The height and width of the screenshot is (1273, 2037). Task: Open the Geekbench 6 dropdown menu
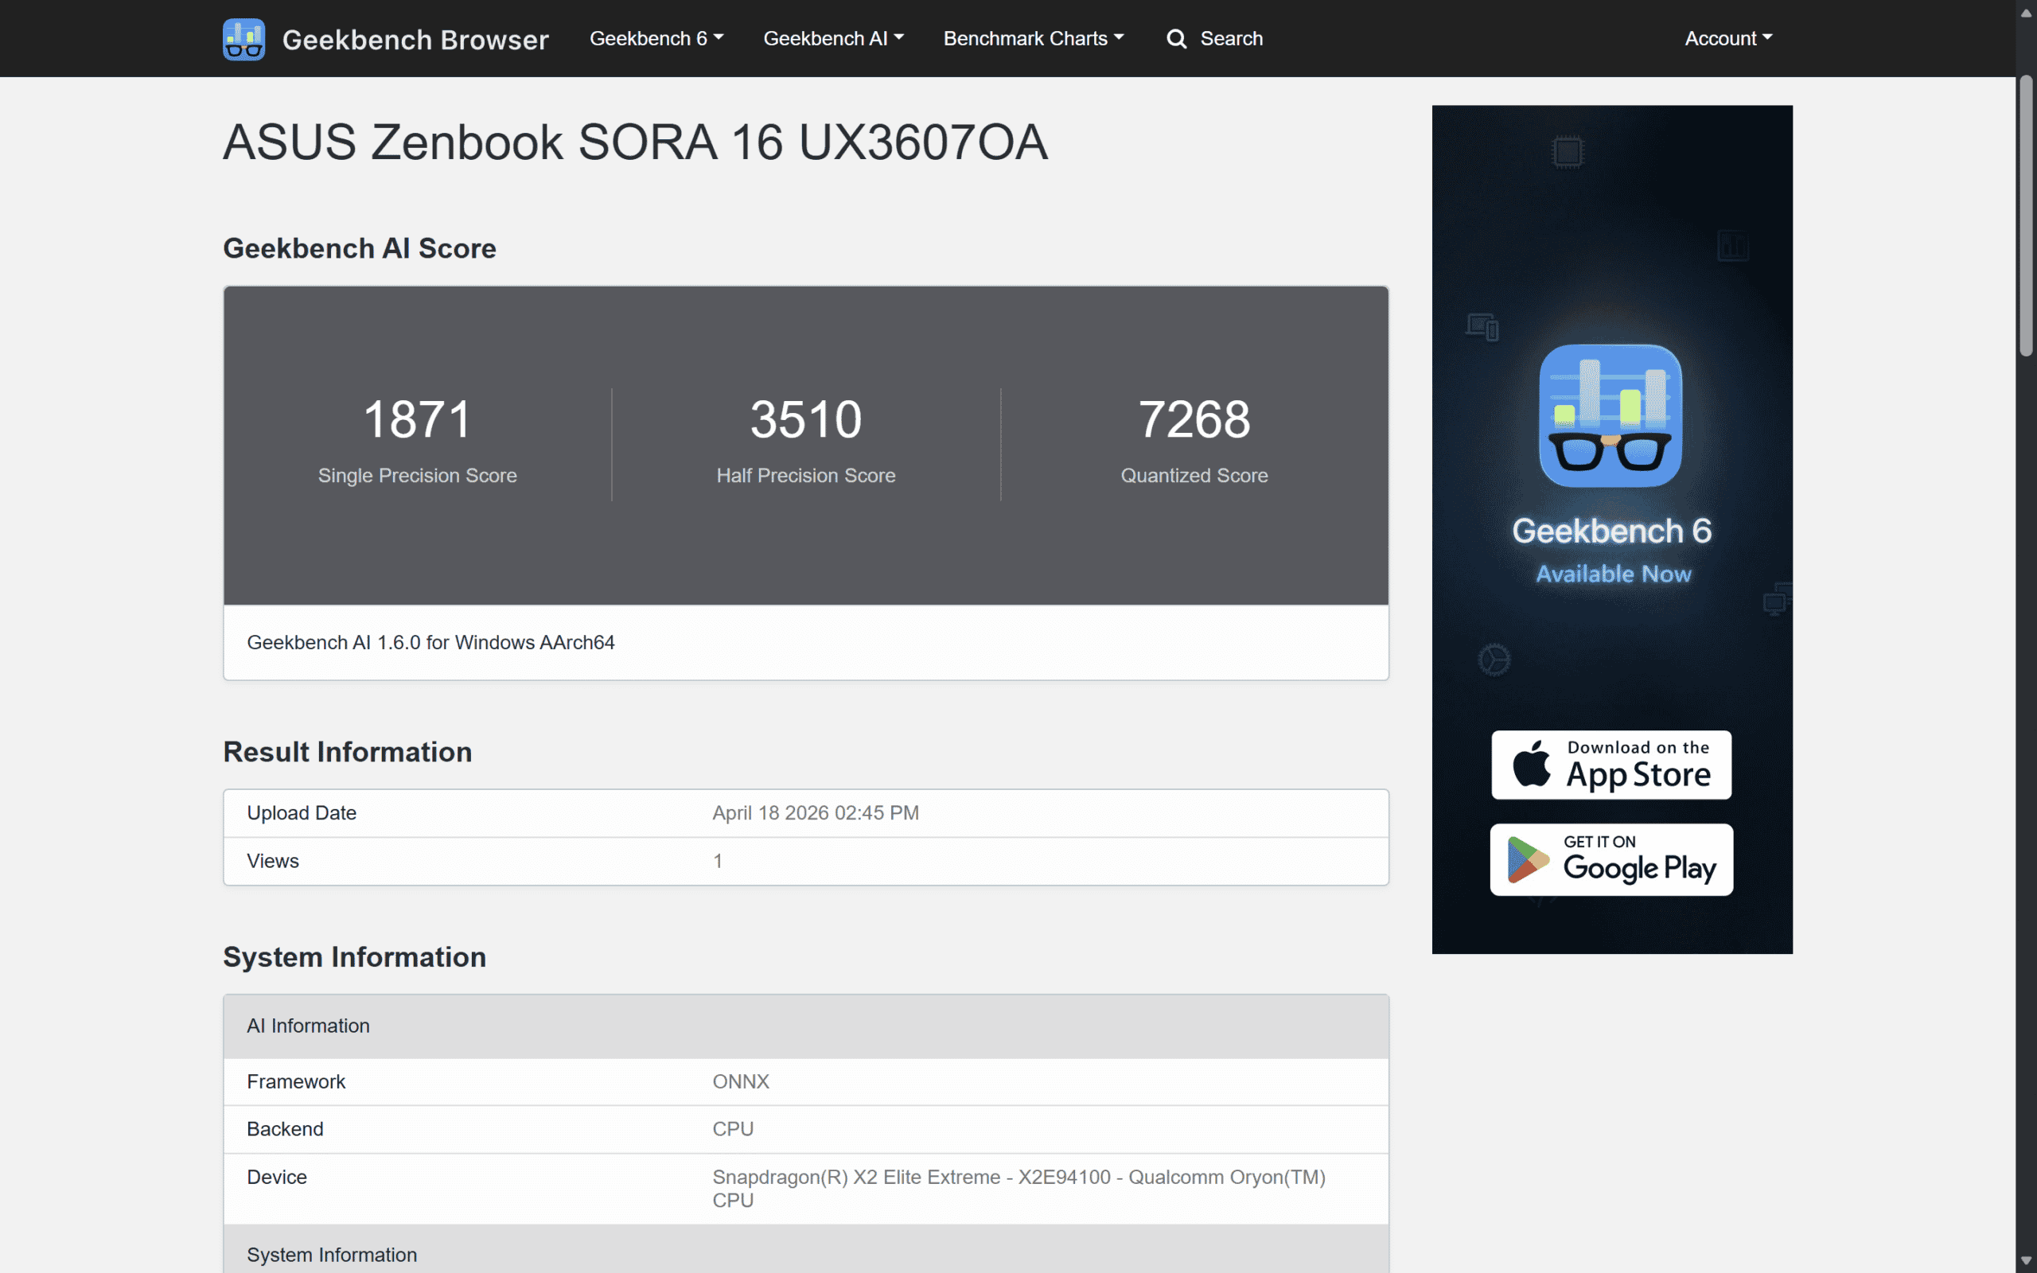click(x=656, y=38)
